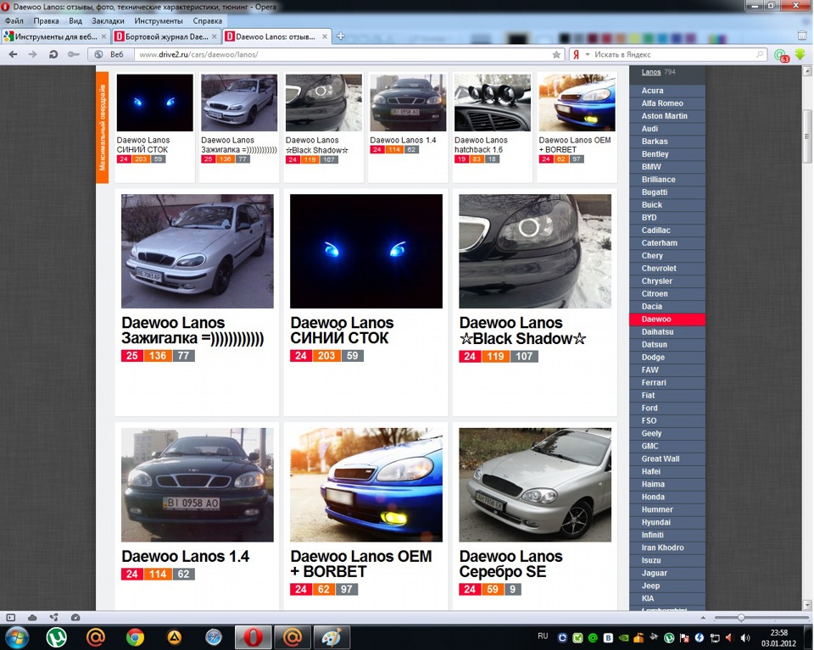Open the Инструменты menu
The width and height of the screenshot is (814, 650).
pyautogui.click(x=159, y=20)
